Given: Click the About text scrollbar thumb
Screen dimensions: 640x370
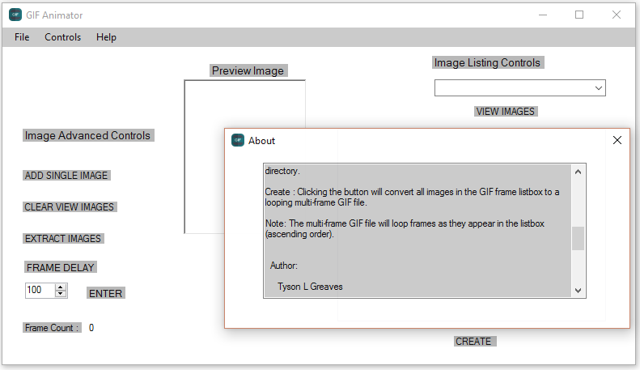Looking at the screenshot, I should [578, 238].
